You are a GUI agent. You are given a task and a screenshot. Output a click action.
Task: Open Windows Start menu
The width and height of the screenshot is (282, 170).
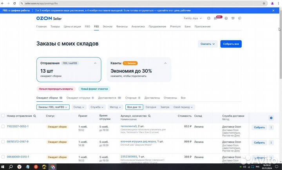pos(2,167)
